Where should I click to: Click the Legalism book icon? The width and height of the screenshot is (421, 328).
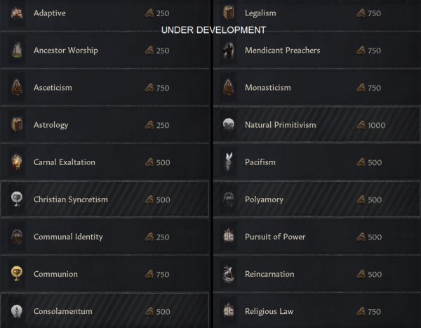pyautogui.click(x=228, y=13)
